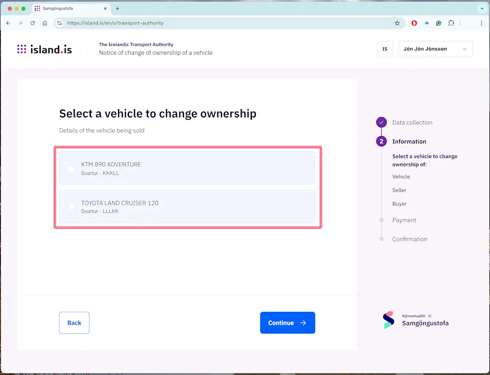Viewport: 490px width, 375px height.
Task: Open the browser three-dot menu
Action: tap(482, 23)
